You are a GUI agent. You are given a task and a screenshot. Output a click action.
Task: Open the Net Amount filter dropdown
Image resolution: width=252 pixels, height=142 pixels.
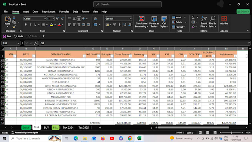(235, 56)
